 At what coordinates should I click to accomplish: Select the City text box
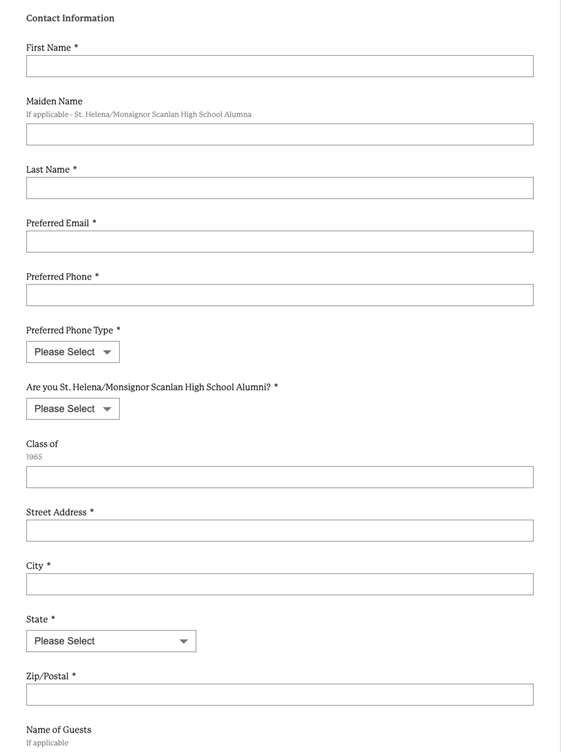pyautogui.click(x=280, y=584)
